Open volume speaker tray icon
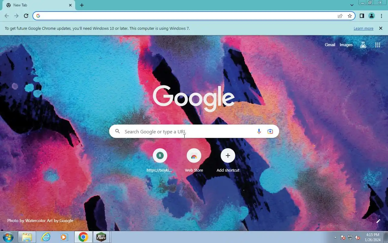Image resolution: width=388 pixels, height=243 pixels. [x=358, y=237]
